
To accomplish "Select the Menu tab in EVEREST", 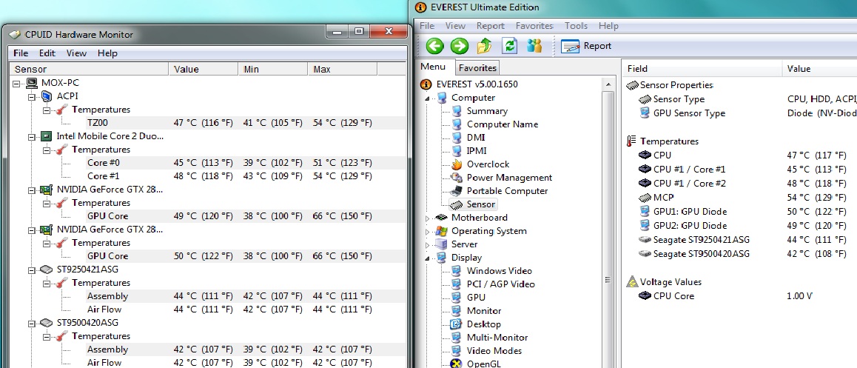I will point(433,67).
